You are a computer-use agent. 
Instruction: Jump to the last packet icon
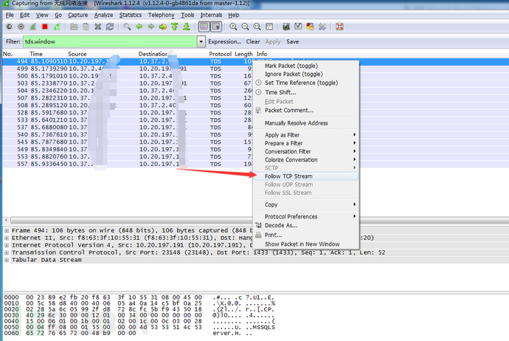point(187,27)
